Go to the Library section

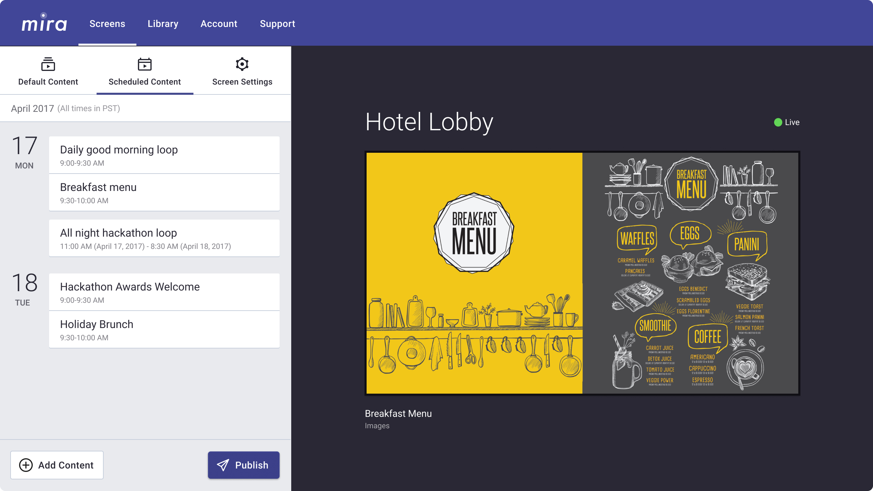[163, 24]
